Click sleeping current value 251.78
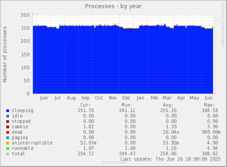Image resolution: width=227 pixels, height=167 pixels. [x=86, y=111]
